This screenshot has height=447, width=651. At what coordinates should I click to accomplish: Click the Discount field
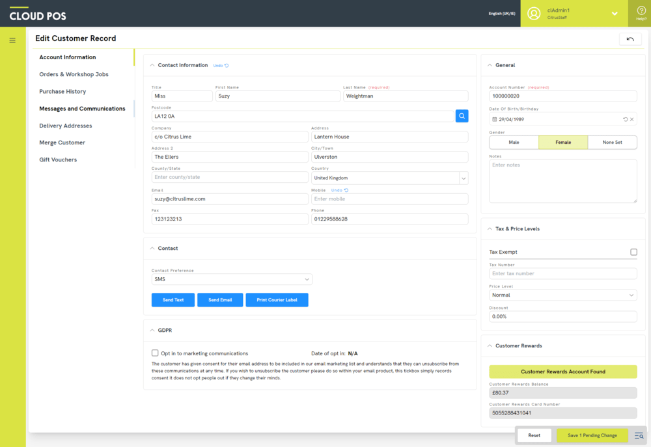[563, 316]
